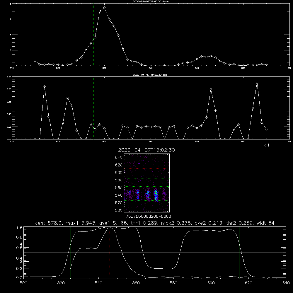This screenshot has height=293, width=293.
Task: Click the brightest hot spot in the heat map
Action: pos(156,193)
